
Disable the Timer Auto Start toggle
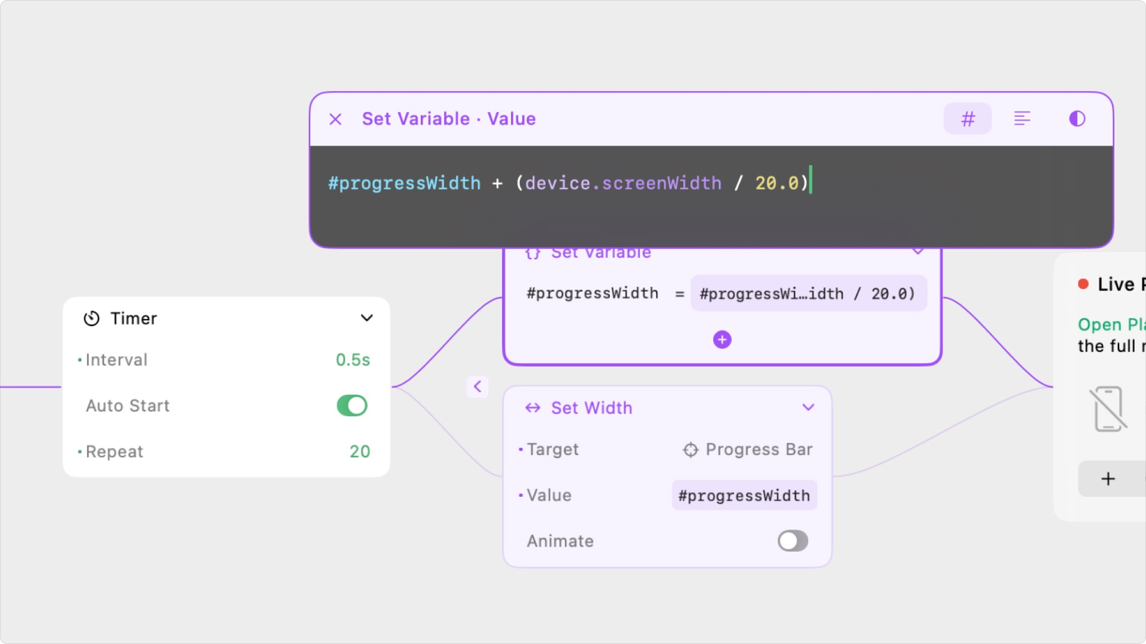click(x=352, y=406)
